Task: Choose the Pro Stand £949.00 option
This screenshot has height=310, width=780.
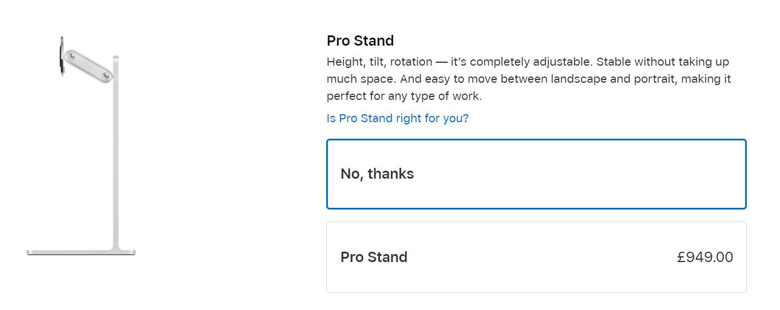Action: (536, 257)
